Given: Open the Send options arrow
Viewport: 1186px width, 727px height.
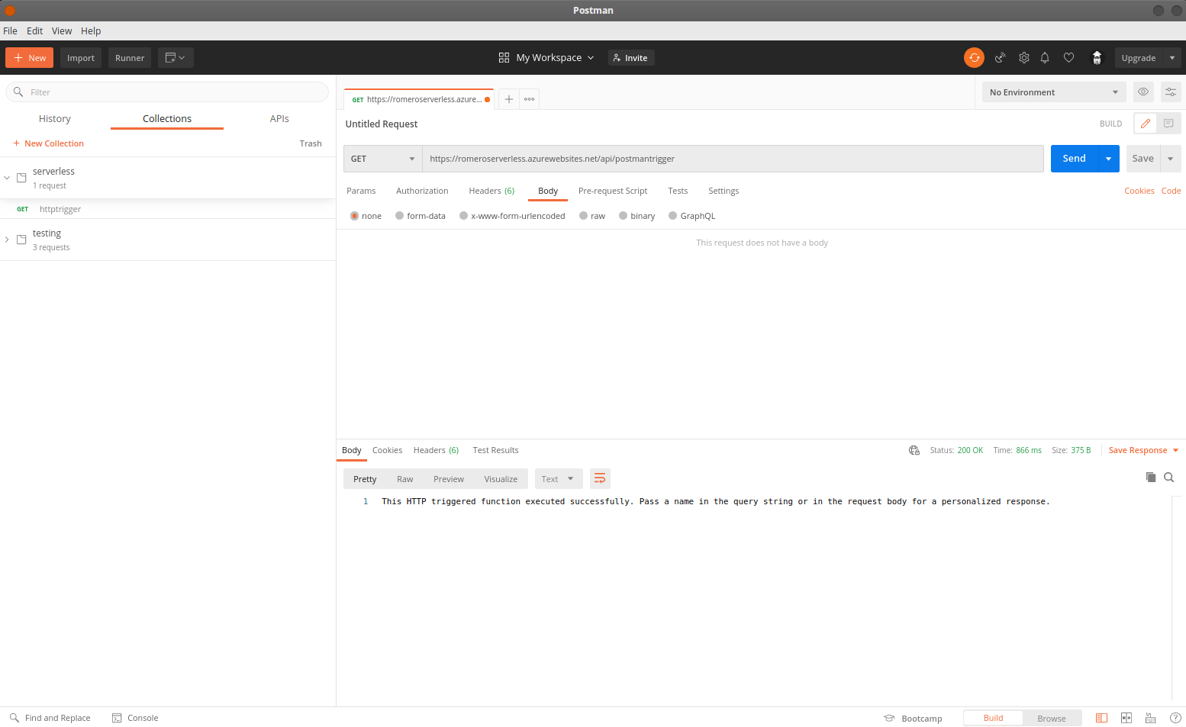Looking at the screenshot, I should pyautogui.click(x=1109, y=159).
